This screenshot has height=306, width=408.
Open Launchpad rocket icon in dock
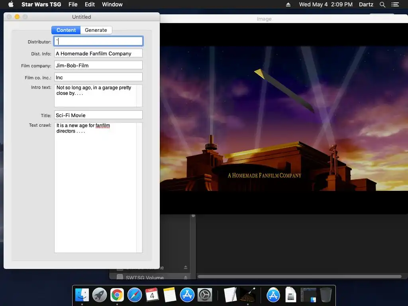99,295
